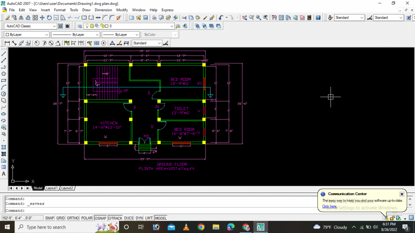Toggle SNAP mode in status bar

(x=49, y=218)
